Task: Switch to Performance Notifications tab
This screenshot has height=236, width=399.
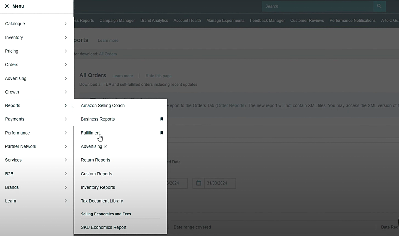Action: tap(352, 20)
